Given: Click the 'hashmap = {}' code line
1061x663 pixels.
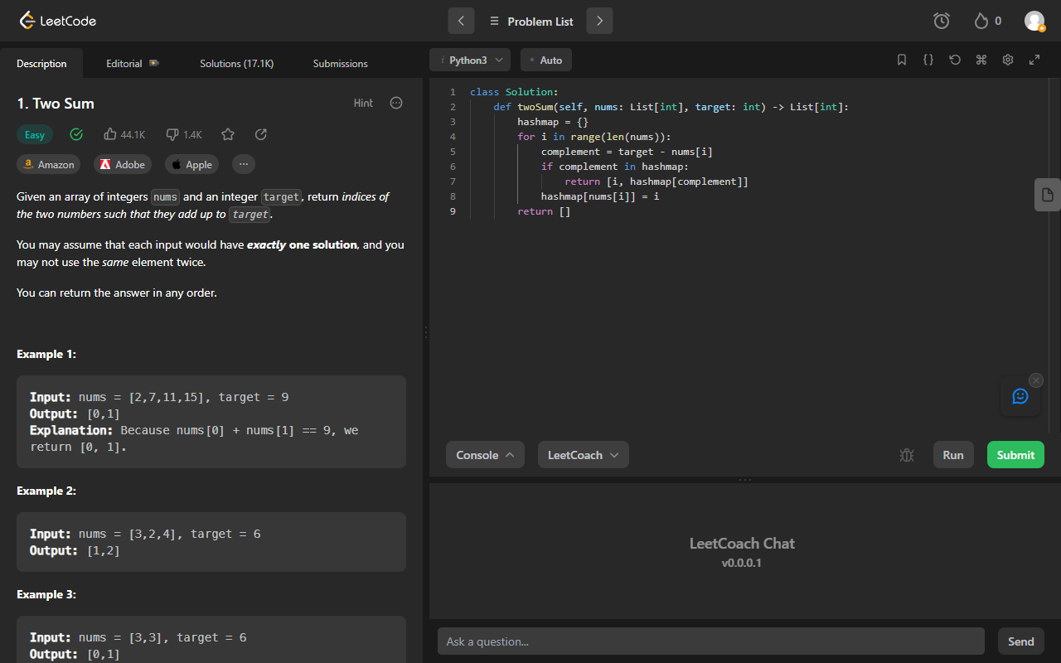Looking at the screenshot, I should 553,122.
